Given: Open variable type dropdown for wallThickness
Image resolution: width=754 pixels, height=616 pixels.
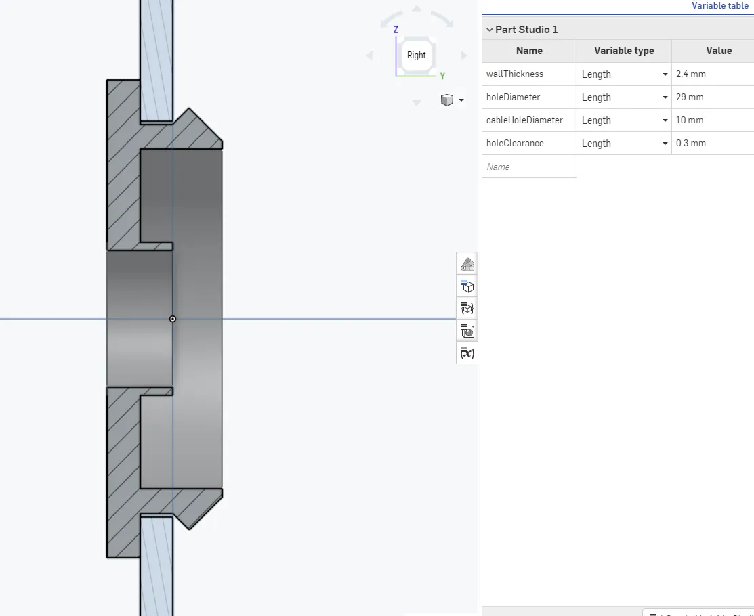Looking at the screenshot, I should (x=665, y=74).
